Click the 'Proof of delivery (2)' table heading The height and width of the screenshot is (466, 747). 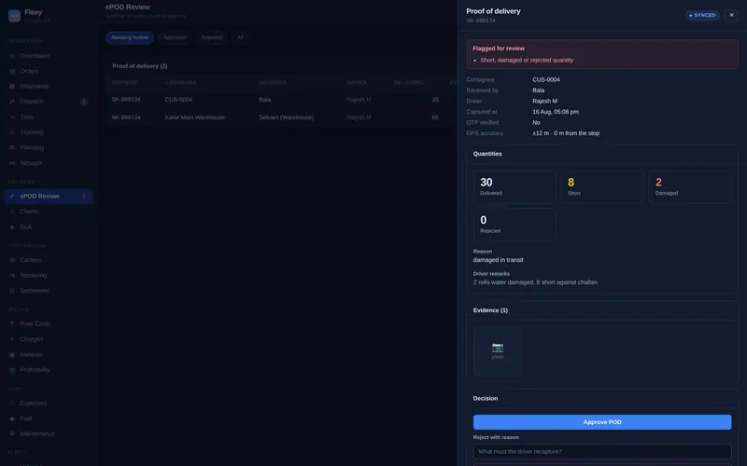(x=139, y=66)
